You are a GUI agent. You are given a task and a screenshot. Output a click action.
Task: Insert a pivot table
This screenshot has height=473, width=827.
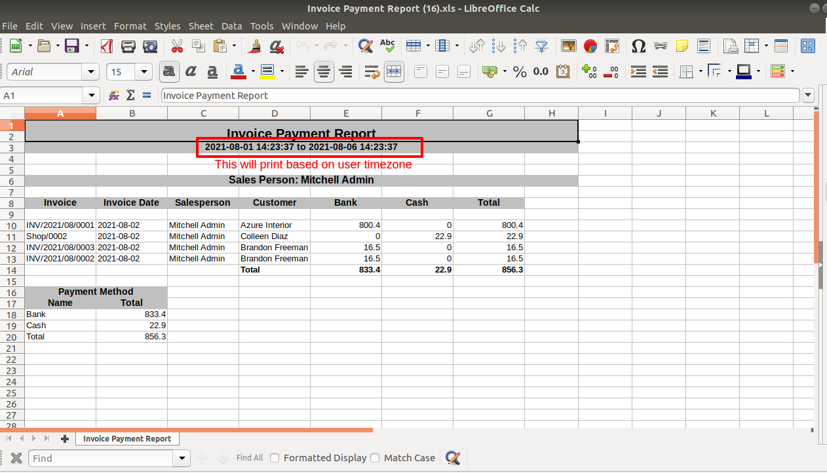(612, 46)
